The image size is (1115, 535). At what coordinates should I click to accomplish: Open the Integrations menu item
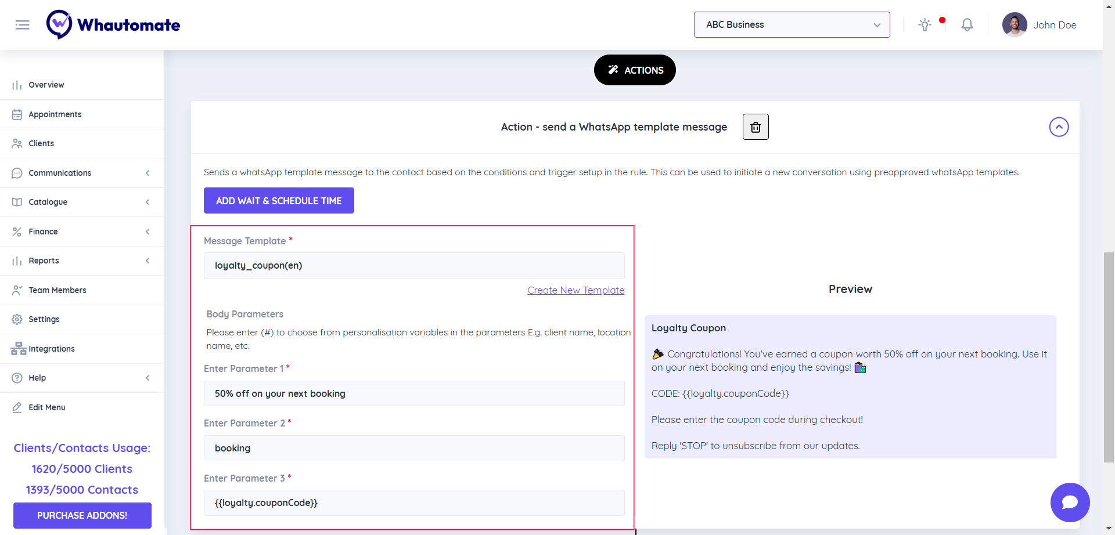pos(52,349)
